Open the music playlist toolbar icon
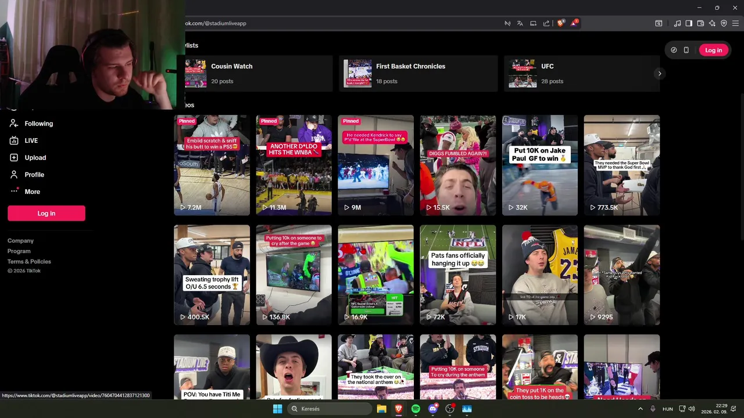Viewport: 744px width, 418px height. [677, 23]
